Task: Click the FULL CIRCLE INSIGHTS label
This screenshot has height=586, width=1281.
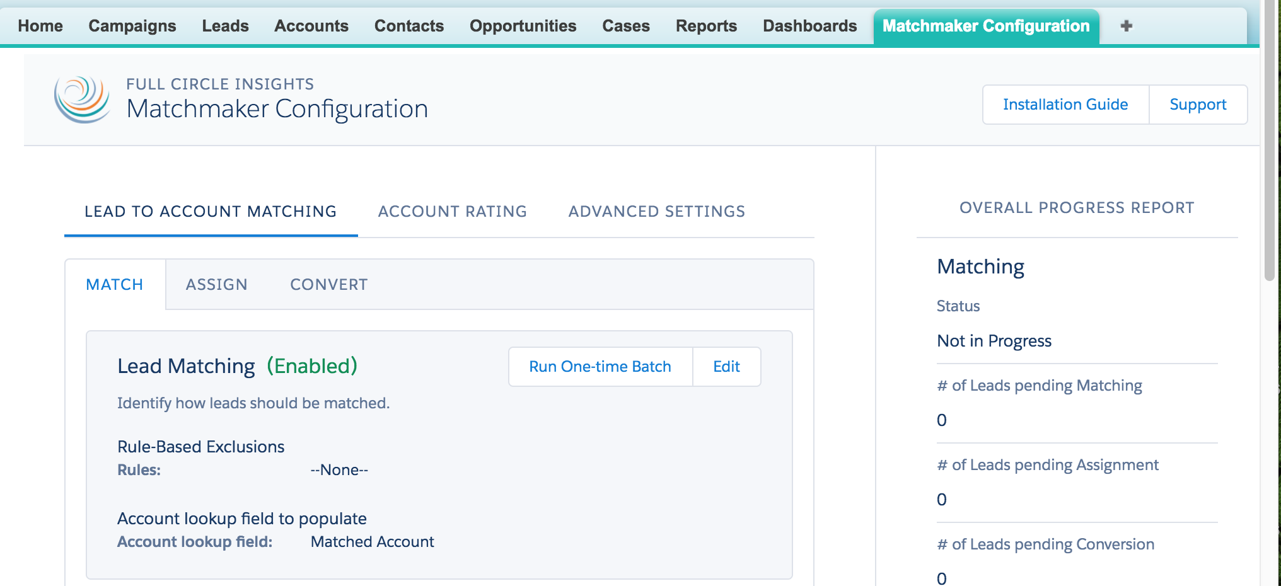Action: coord(220,84)
